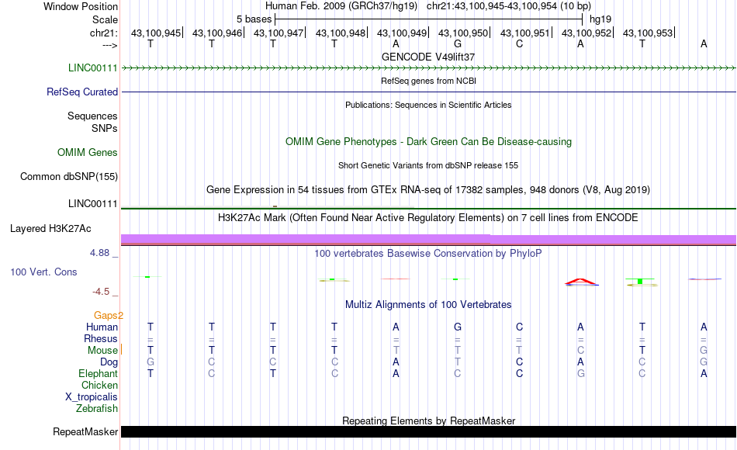
Task: Open the GTEx Gene Expression track title
Action: tap(428, 189)
